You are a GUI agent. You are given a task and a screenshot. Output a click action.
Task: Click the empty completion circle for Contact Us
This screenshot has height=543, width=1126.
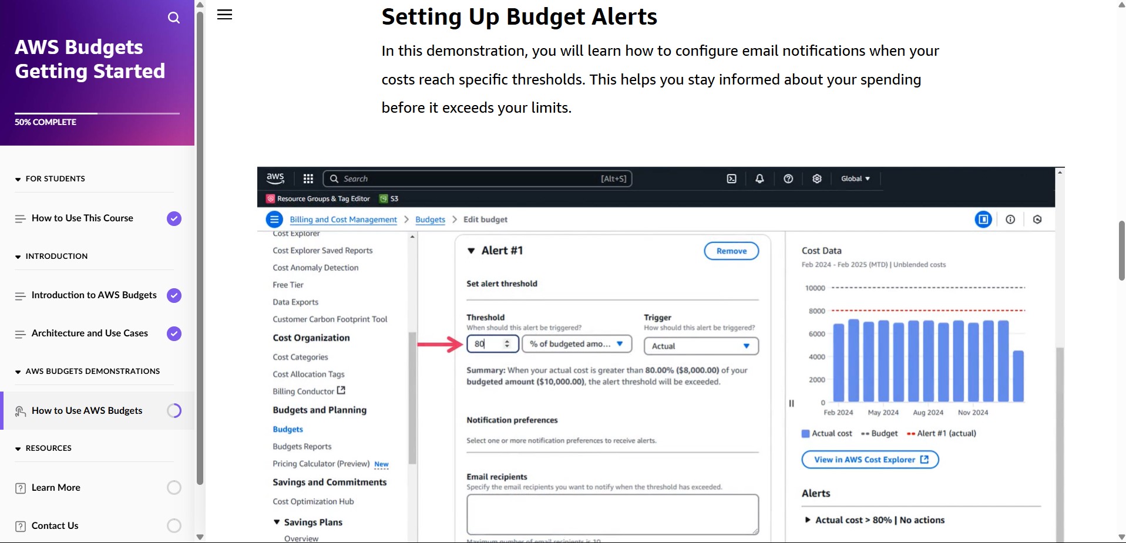tap(174, 525)
